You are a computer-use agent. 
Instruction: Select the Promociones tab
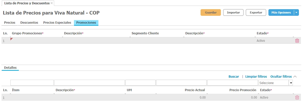(86, 23)
